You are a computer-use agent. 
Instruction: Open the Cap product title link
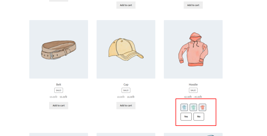pyautogui.click(x=126, y=84)
